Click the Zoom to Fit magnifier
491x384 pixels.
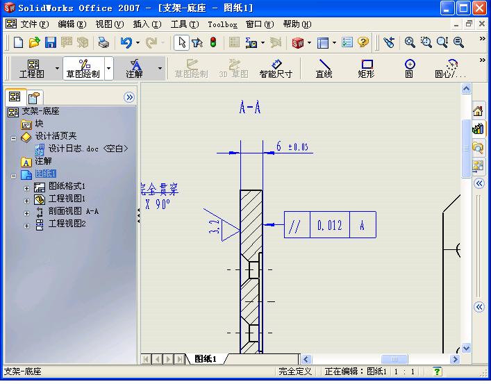(x=410, y=42)
